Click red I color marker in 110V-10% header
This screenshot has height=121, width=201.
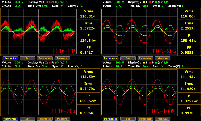point(49,2)
